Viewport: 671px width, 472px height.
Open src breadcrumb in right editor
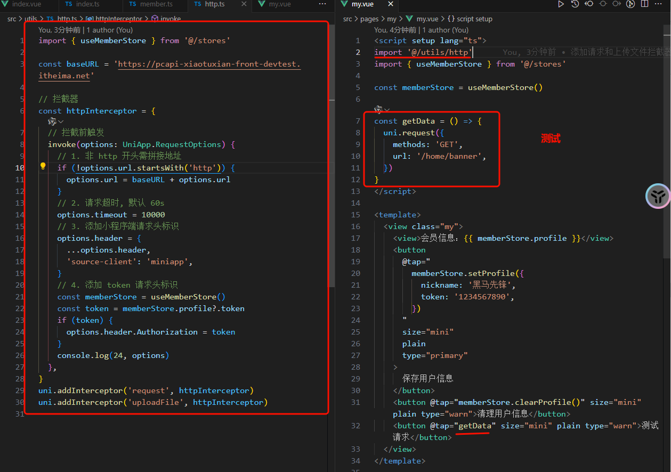(x=347, y=19)
